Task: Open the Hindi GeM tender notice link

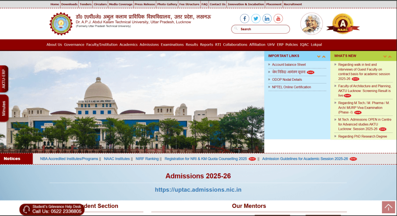Action: pyautogui.click(x=288, y=72)
